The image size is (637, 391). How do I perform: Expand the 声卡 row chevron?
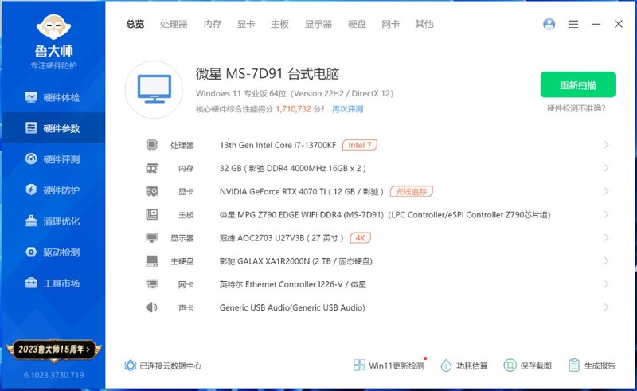pos(606,307)
